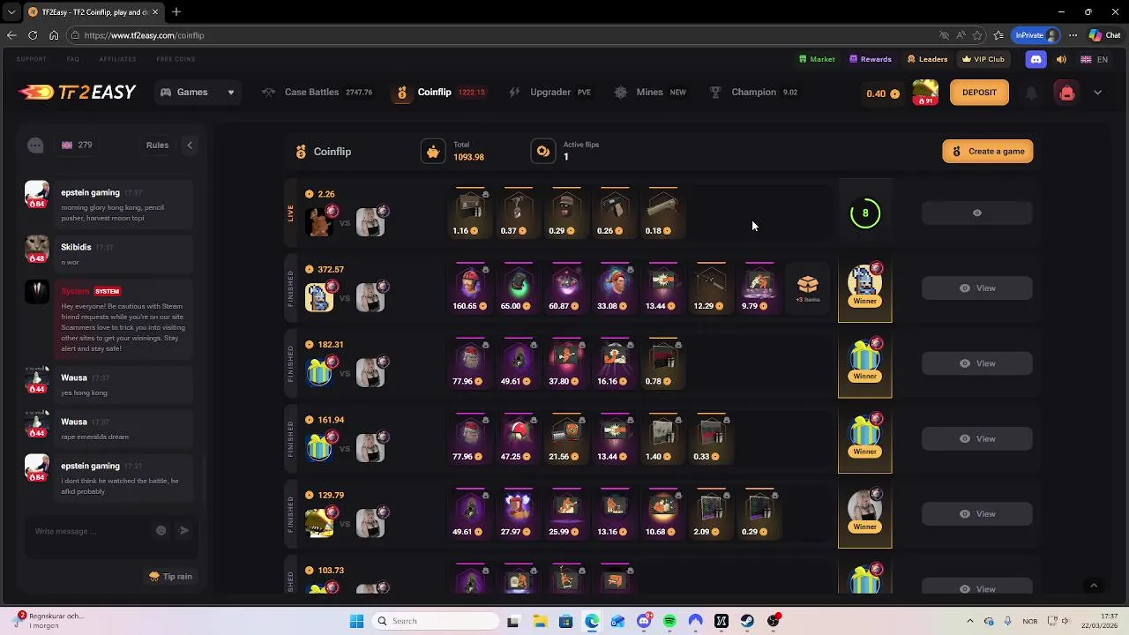Click the Total piggy bank icon
The height and width of the screenshot is (635, 1129).
click(433, 152)
